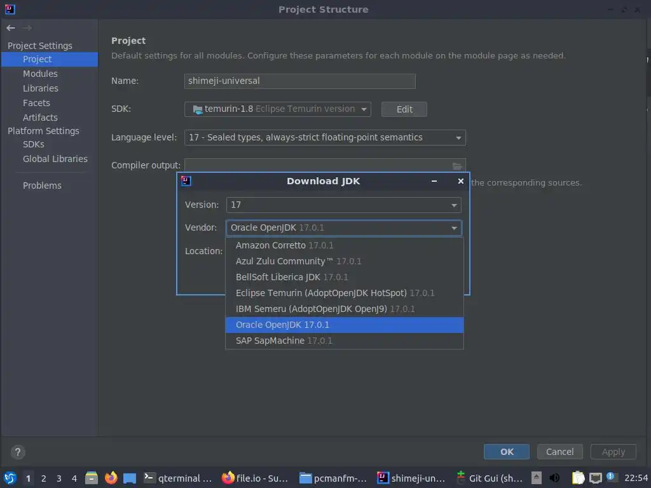
Task: Switch to the pcmanfm taskbar window
Action: tap(333, 478)
